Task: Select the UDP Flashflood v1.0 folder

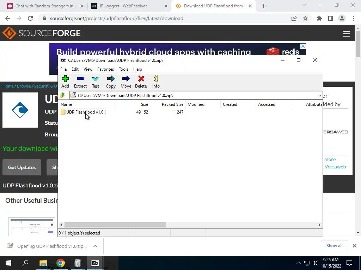Action: click(x=85, y=112)
